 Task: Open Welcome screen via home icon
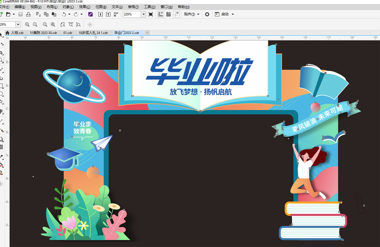[7, 32]
